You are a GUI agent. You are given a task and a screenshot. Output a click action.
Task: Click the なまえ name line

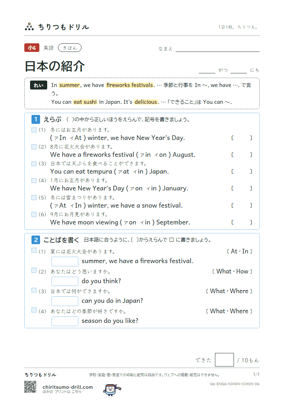click(217, 49)
